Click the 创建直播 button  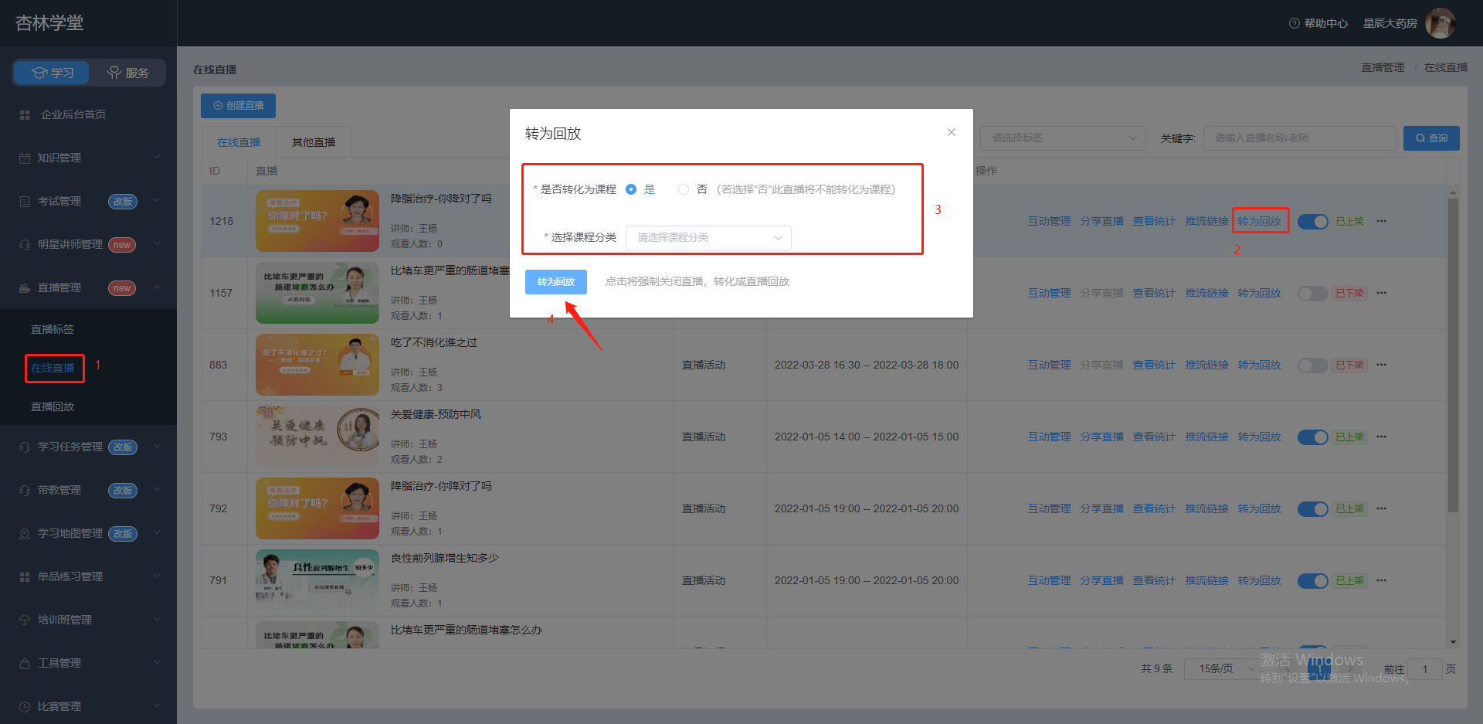click(238, 106)
